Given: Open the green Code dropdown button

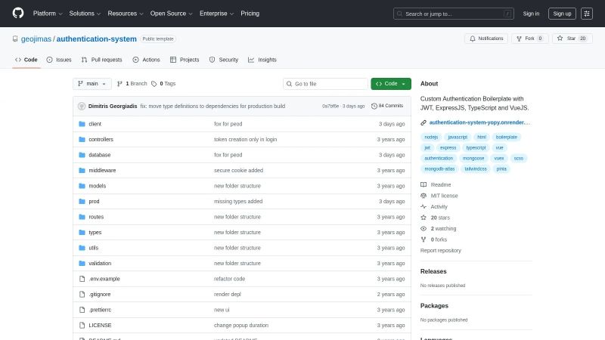Looking at the screenshot, I should pos(391,84).
